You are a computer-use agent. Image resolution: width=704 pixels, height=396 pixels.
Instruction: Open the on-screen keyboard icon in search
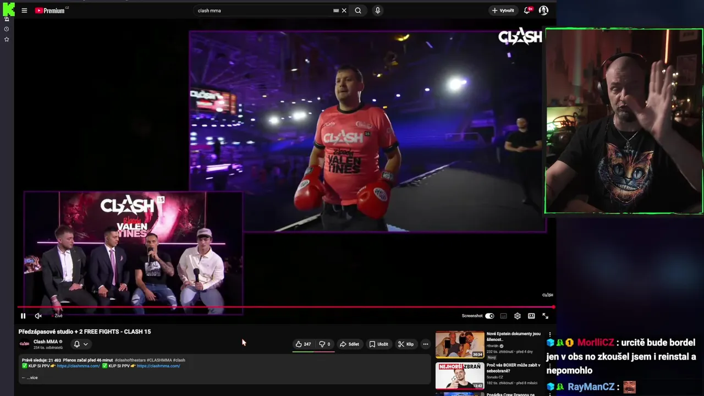pyautogui.click(x=336, y=10)
